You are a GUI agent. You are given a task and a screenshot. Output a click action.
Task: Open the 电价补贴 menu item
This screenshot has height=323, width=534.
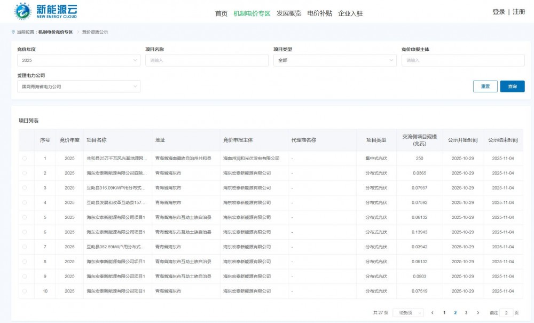[x=319, y=13]
